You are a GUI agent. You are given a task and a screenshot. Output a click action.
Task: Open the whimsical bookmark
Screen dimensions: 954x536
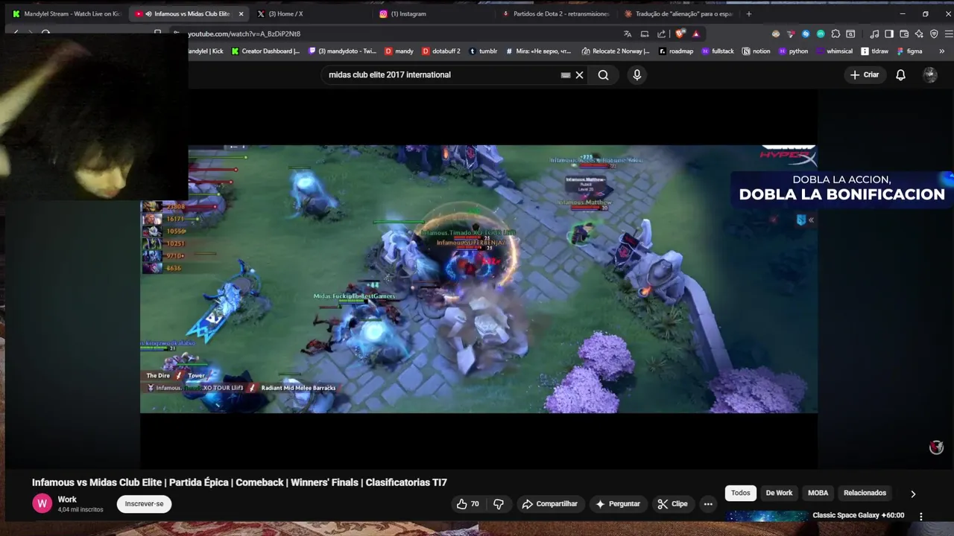(x=834, y=51)
